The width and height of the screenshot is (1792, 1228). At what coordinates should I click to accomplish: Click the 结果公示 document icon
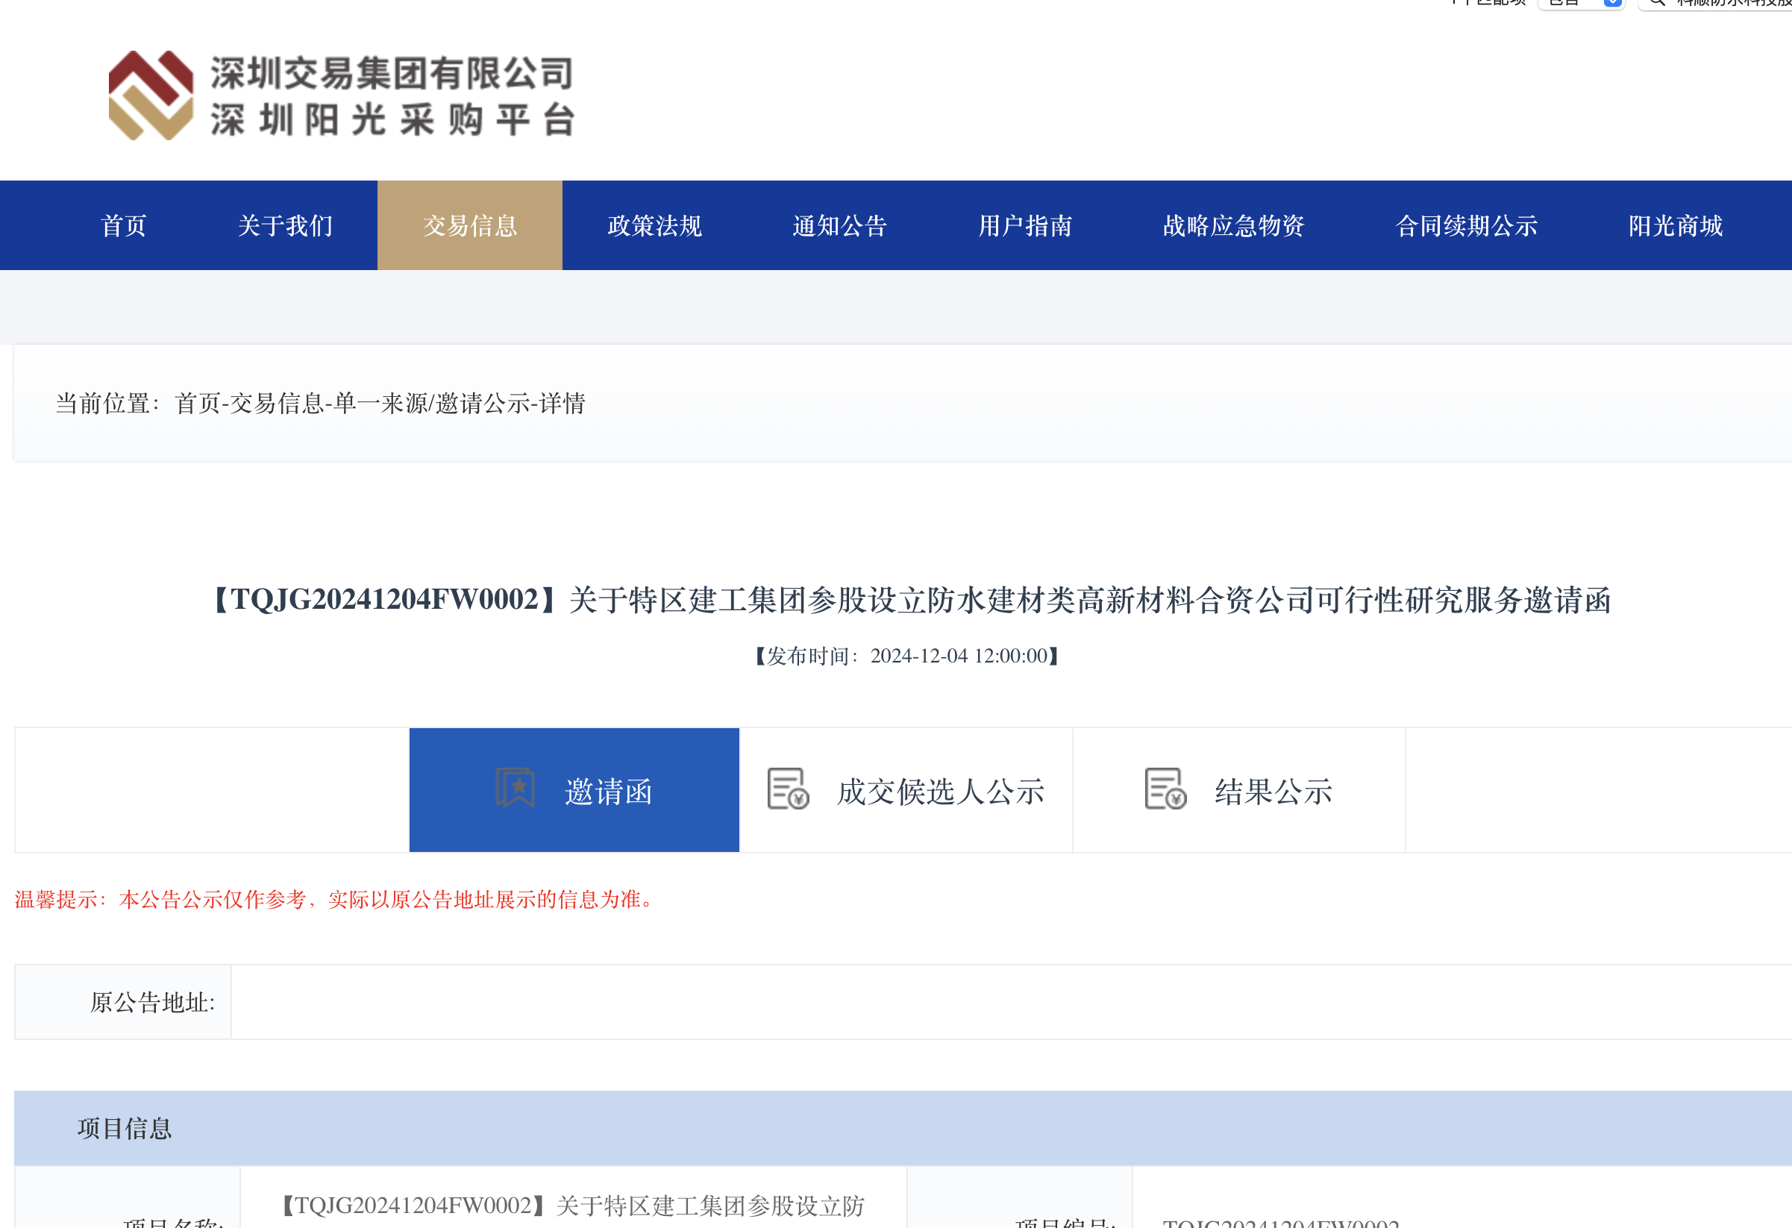(1165, 789)
